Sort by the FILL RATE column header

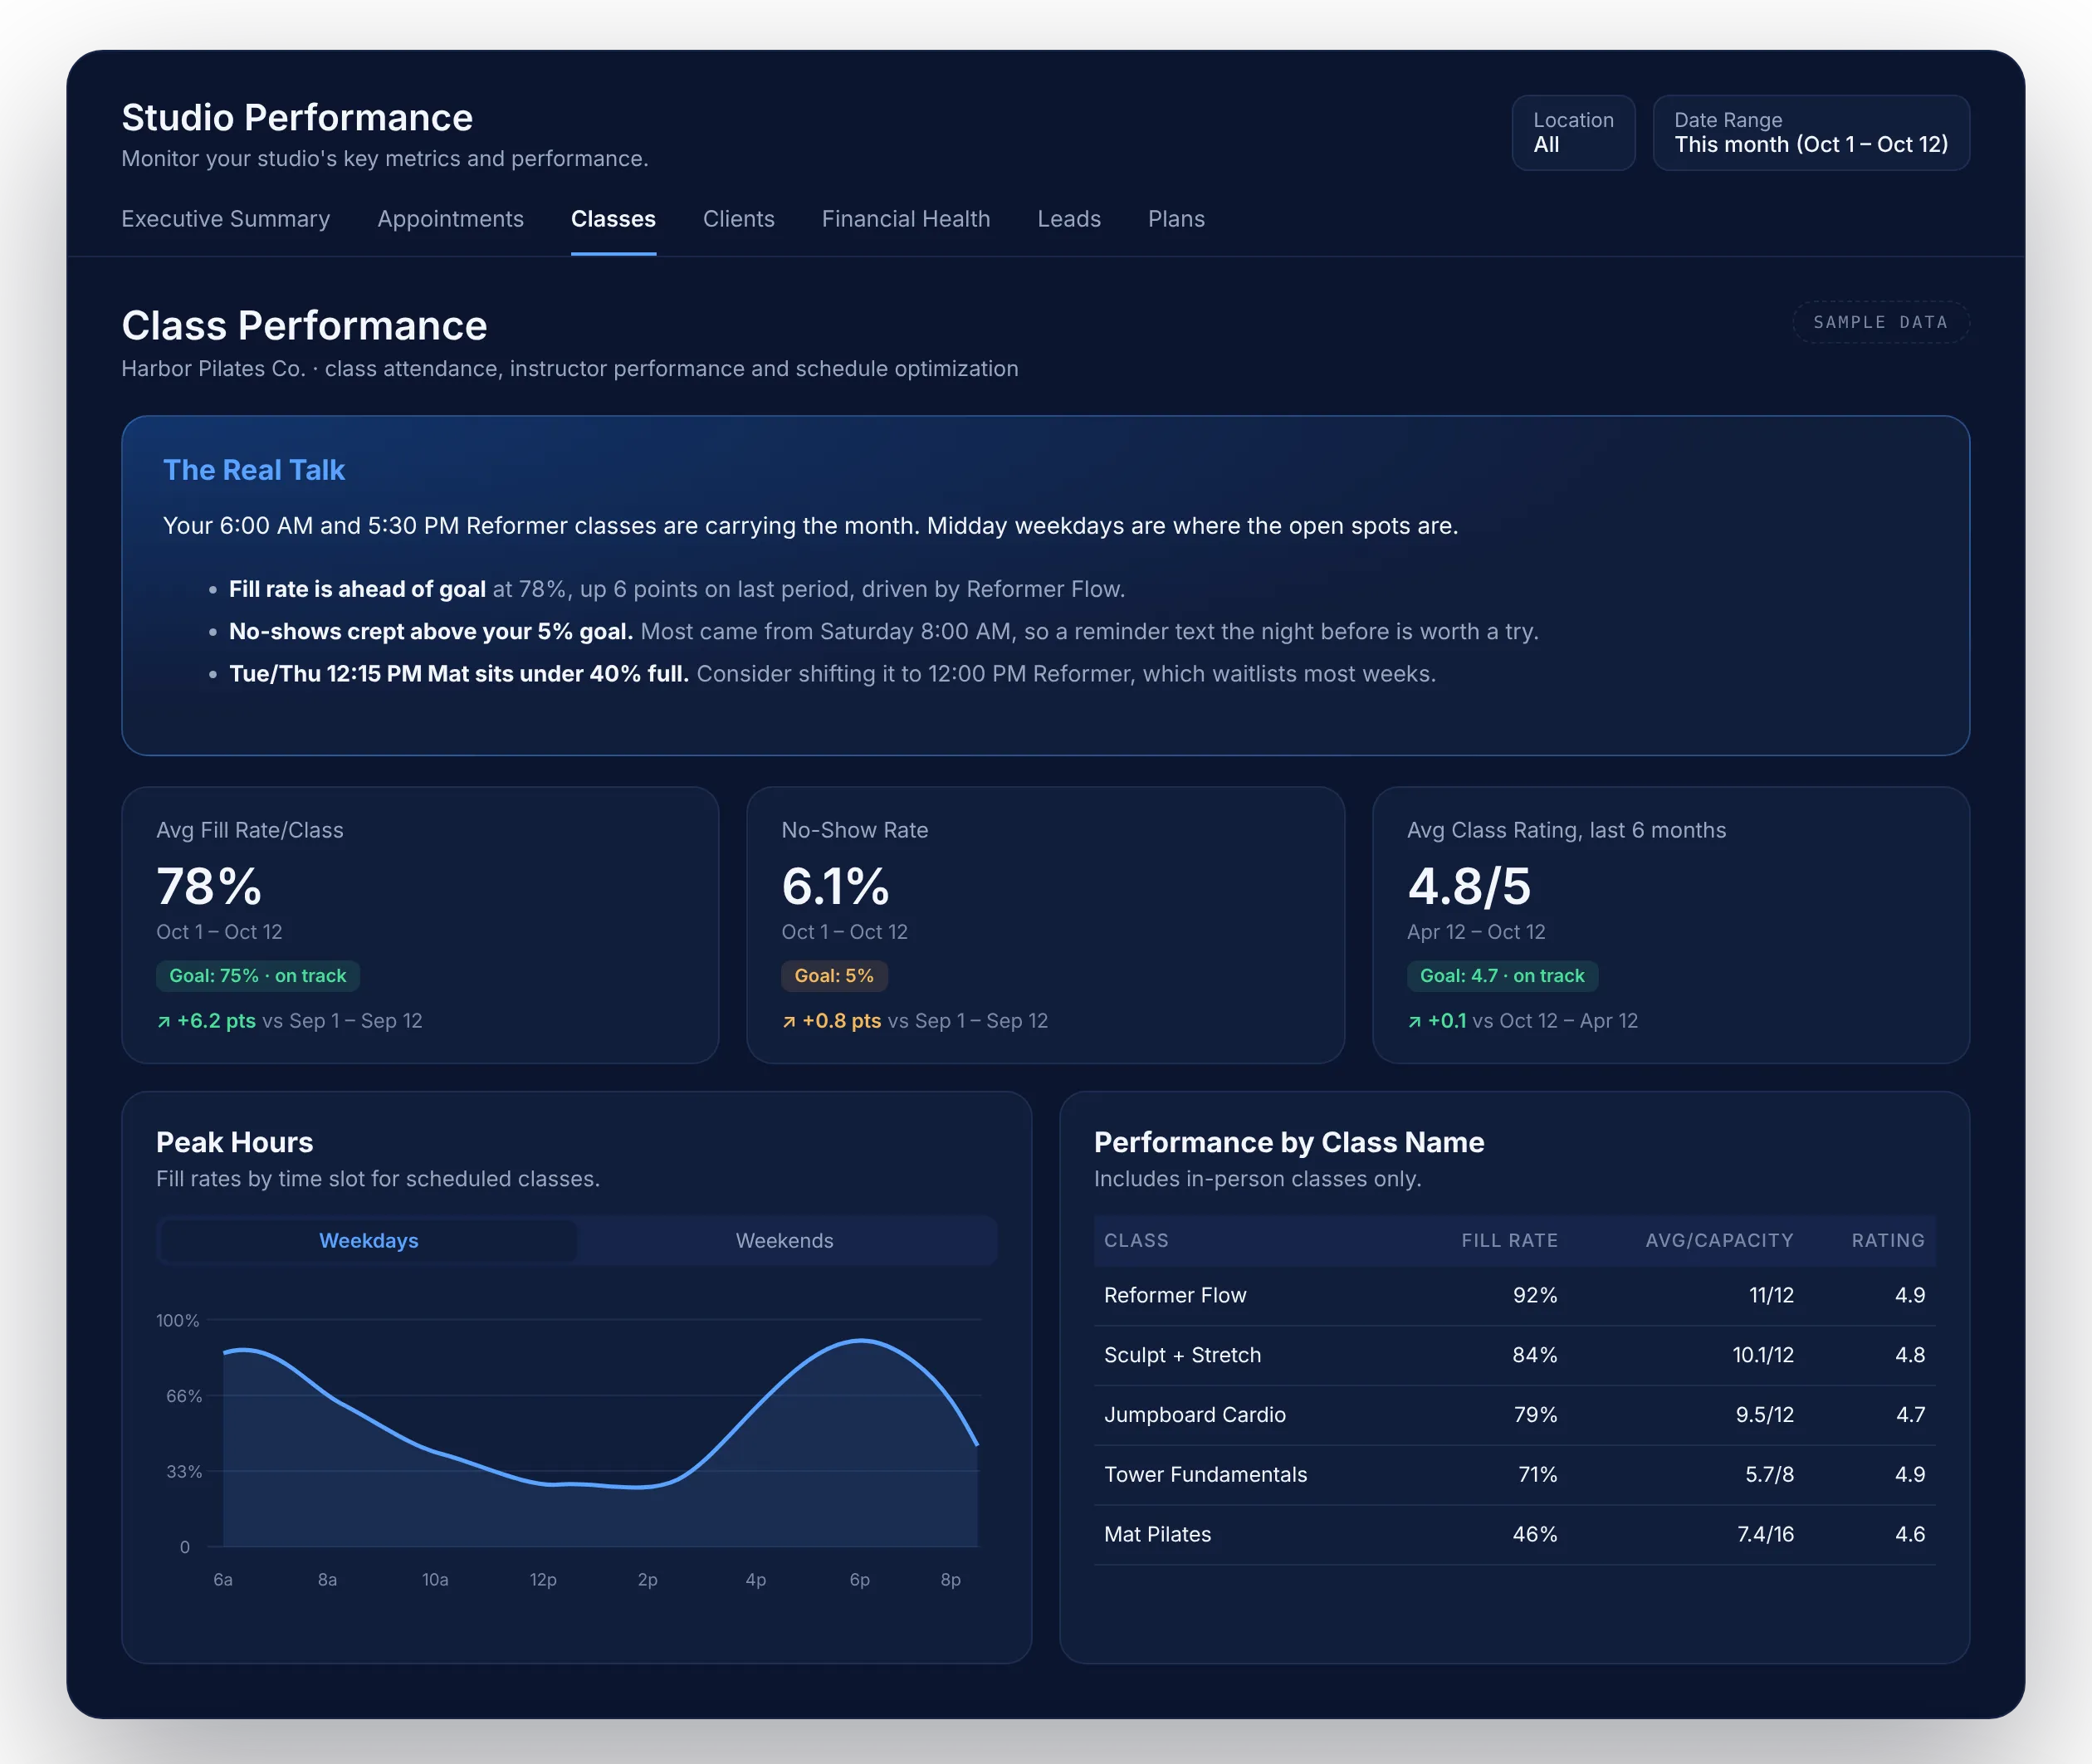tap(1509, 1241)
